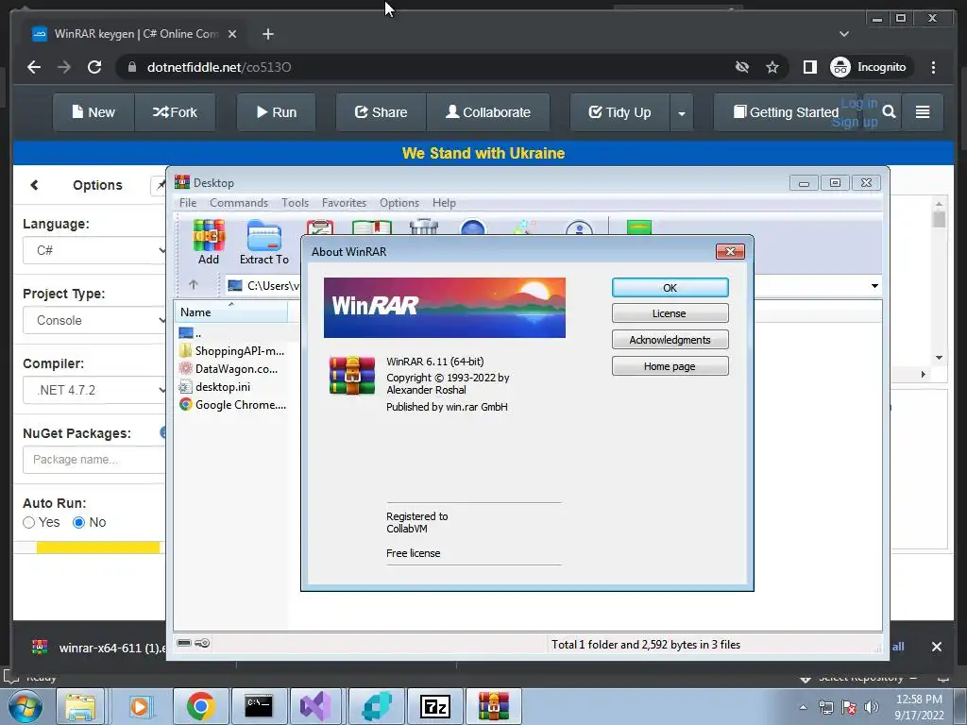
Task: Click the third-party cookies blocked eye icon
Action: coord(742,67)
